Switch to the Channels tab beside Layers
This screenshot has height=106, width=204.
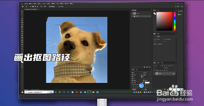[158, 63]
